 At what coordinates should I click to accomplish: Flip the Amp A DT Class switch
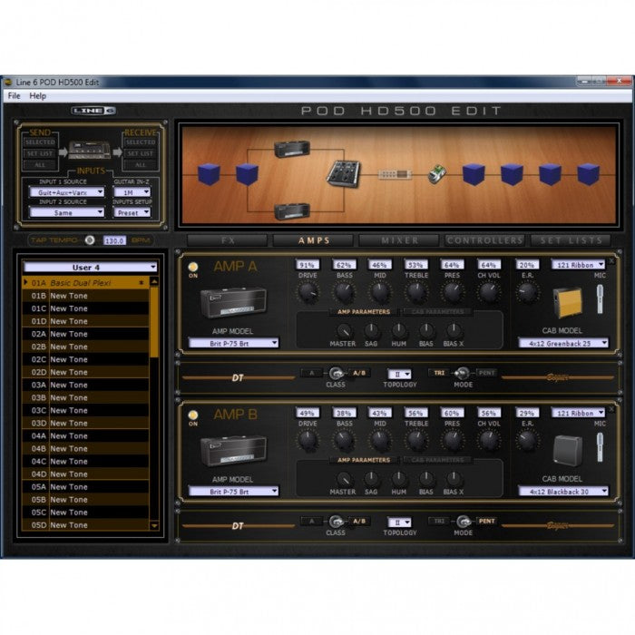[336, 373]
